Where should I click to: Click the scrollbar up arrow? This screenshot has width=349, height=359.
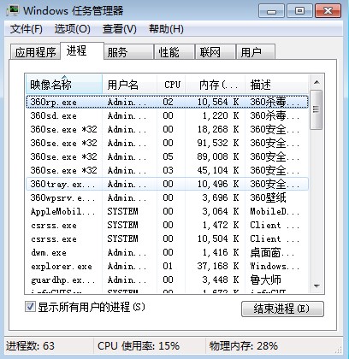point(316,82)
